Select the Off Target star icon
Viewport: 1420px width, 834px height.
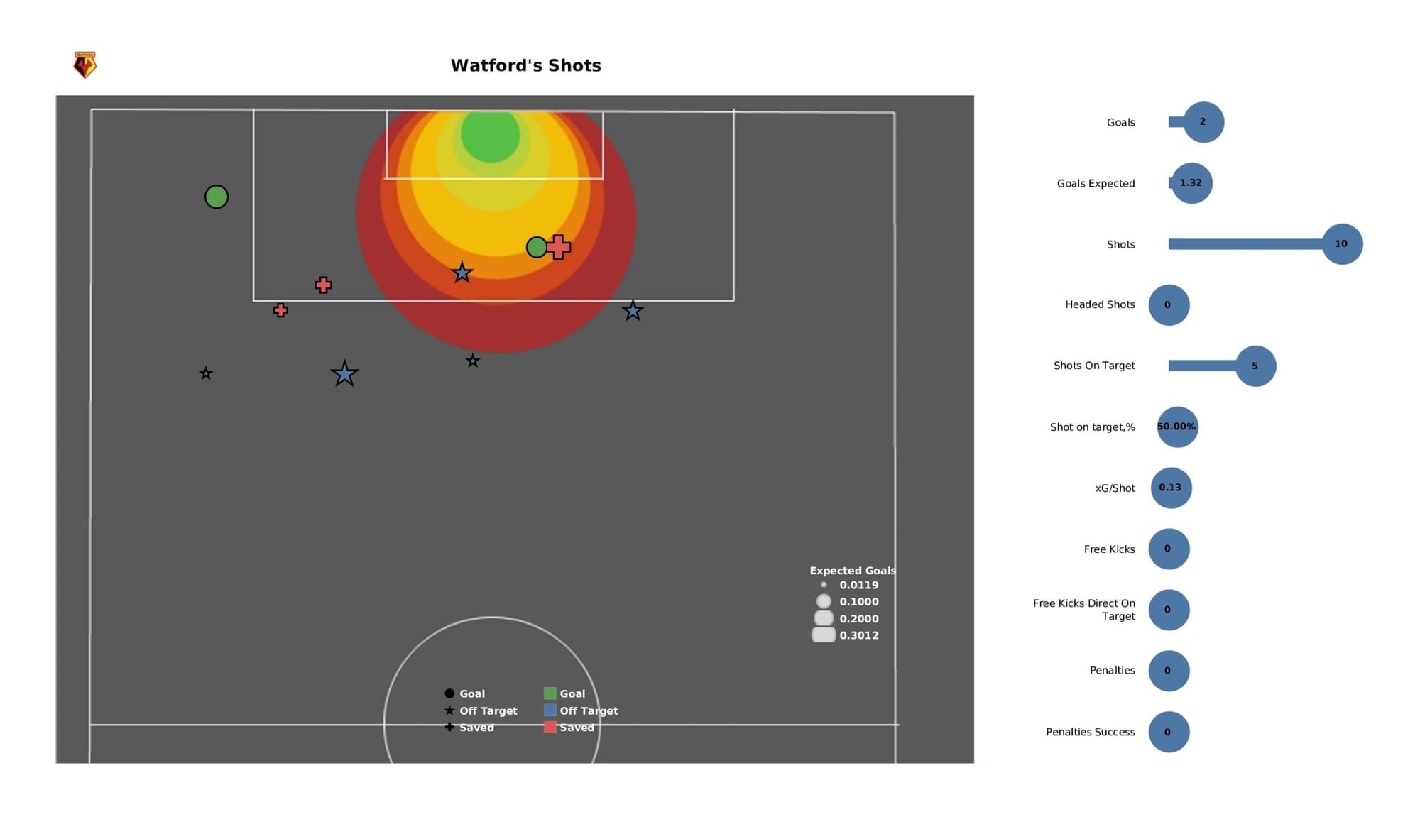[x=449, y=709]
